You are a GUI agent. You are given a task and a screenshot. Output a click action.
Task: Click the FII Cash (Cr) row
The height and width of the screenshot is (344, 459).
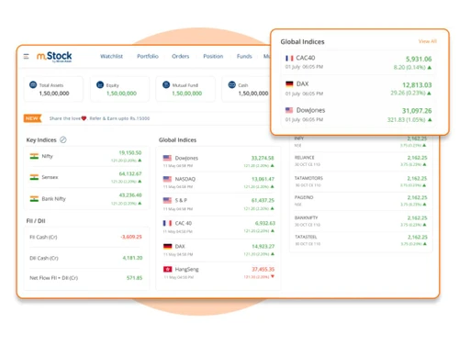[86, 237]
